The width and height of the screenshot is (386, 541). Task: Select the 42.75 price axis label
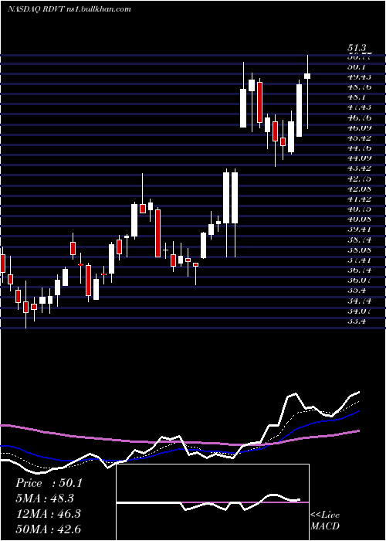pos(359,179)
